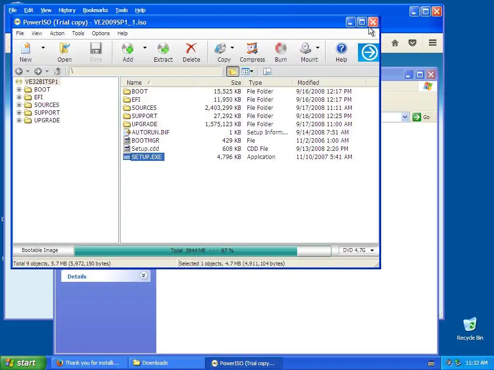The width and height of the screenshot is (494, 370).
Task: Expand the SUPPORT folder in the tree
Action: (19, 113)
